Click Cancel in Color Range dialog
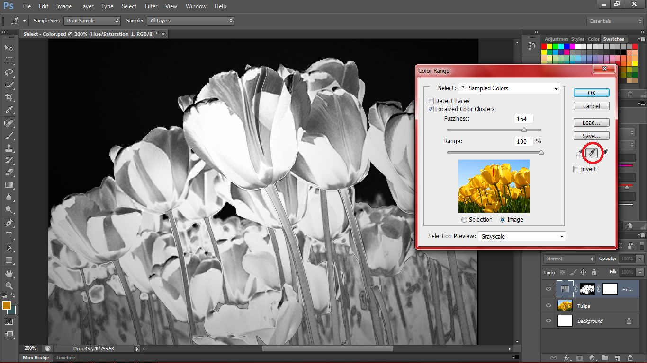The width and height of the screenshot is (647, 363). (592, 106)
